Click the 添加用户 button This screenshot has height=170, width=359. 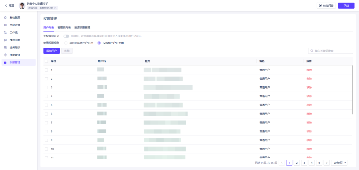[52, 51]
